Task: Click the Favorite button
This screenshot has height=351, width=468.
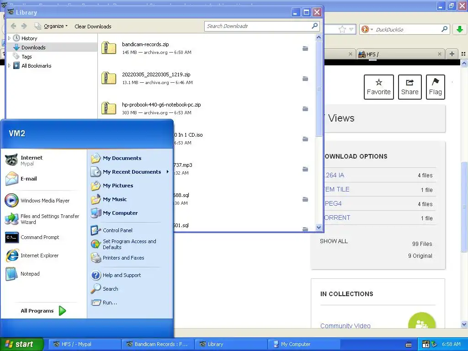Action: pyautogui.click(x=379, y=87)
